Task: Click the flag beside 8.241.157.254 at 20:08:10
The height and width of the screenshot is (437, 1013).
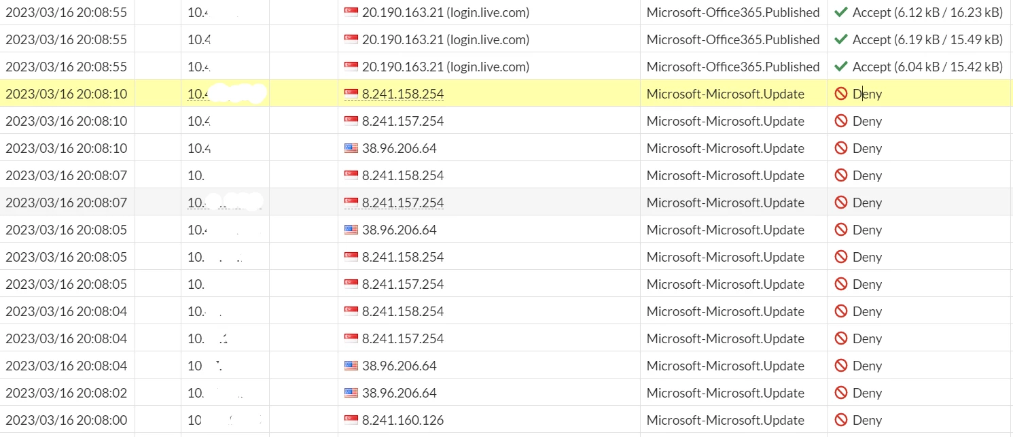Action: coord(351,121)
